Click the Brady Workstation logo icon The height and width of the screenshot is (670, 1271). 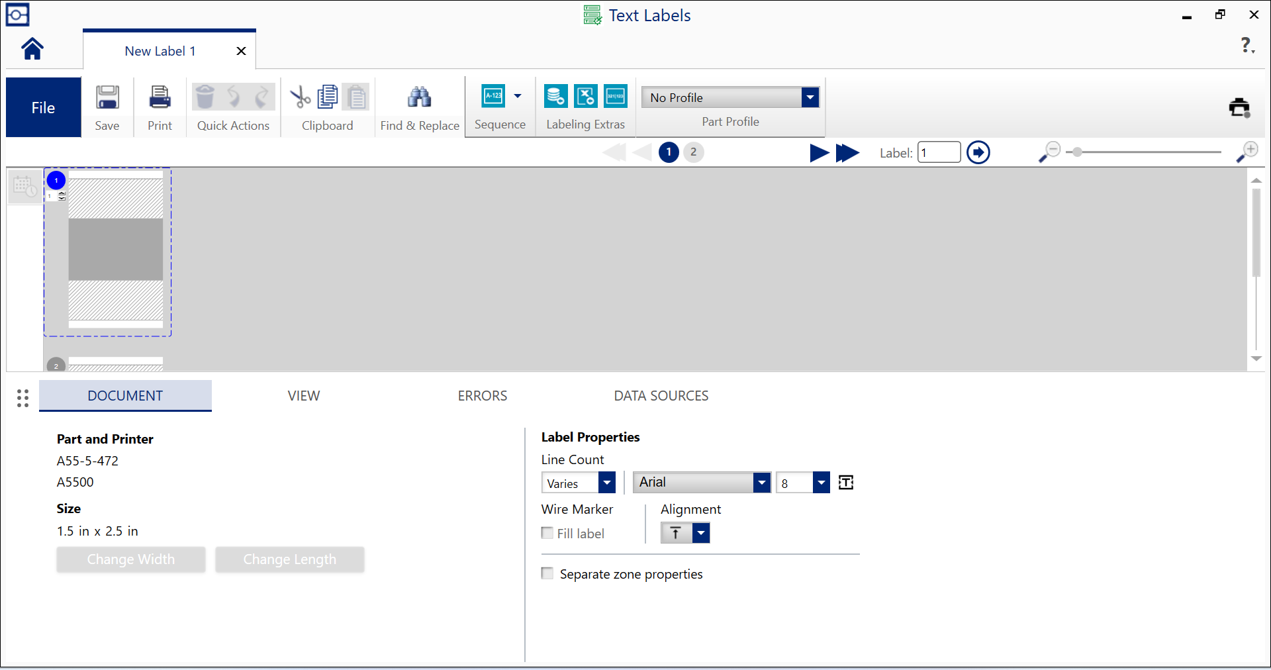click(17, 15)
